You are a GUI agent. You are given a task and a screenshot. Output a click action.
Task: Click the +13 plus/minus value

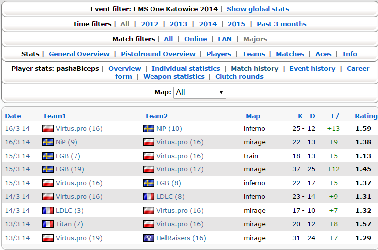coord(333,128)
